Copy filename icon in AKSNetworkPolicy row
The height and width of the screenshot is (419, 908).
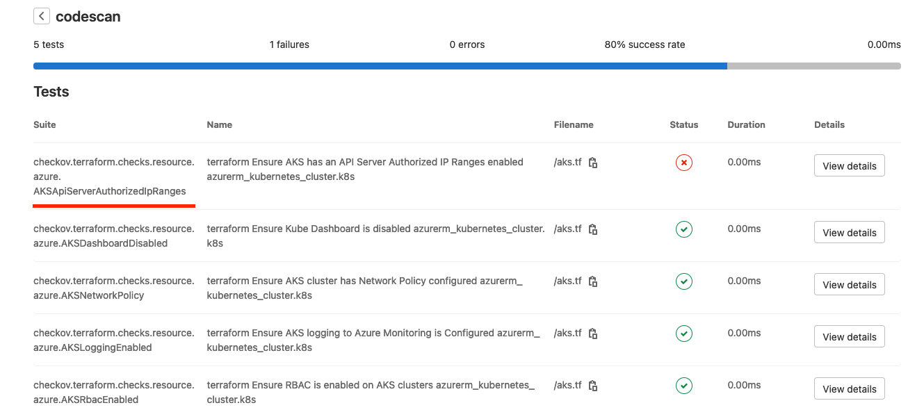(592, 281)
